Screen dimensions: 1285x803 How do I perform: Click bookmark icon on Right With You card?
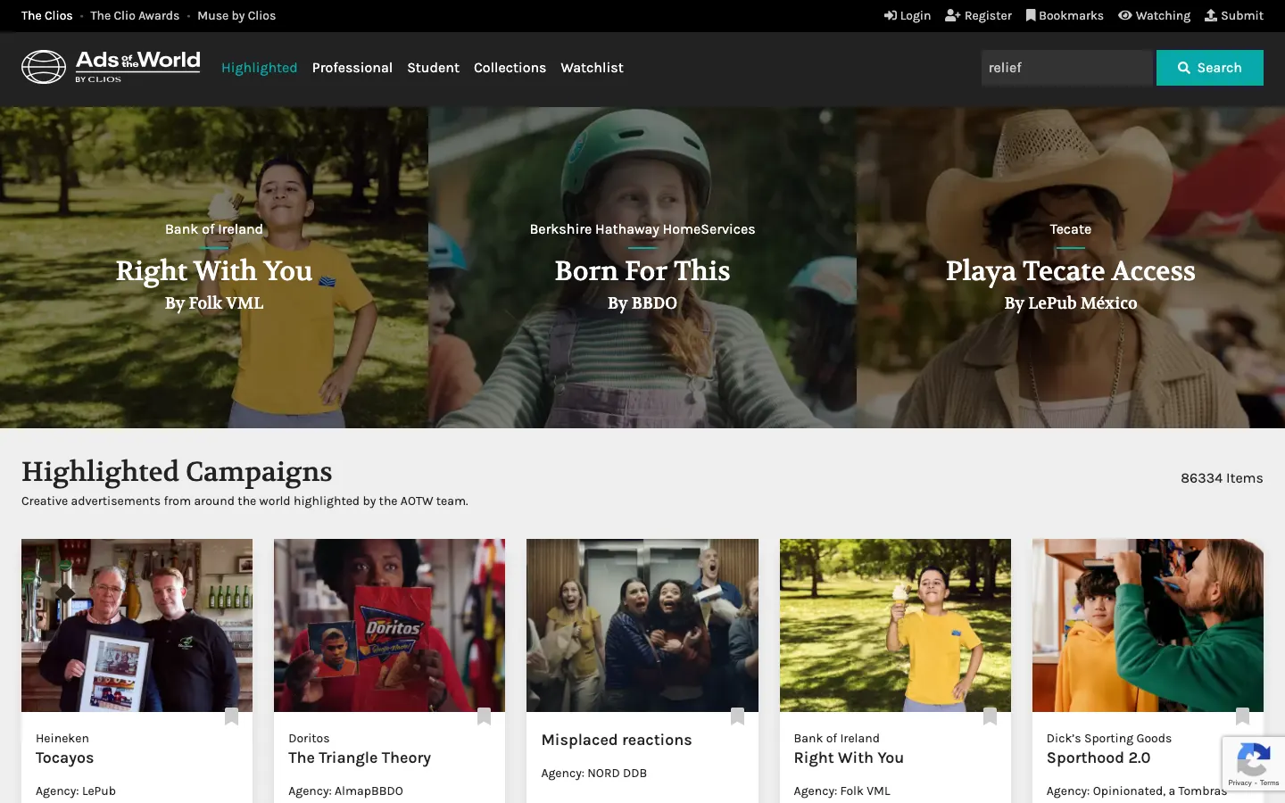click(x=990, y=716)
